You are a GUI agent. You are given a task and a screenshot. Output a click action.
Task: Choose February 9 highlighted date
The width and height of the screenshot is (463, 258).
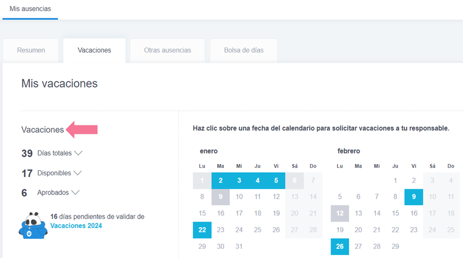tap(413, 197)
